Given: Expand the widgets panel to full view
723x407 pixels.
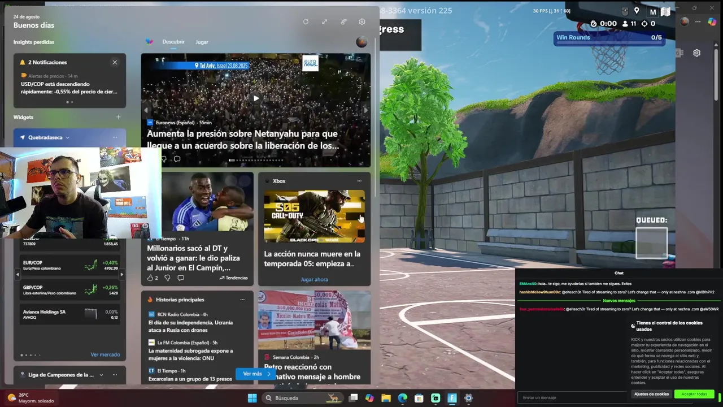Looking at the screenshot, I should click(324, 22).
